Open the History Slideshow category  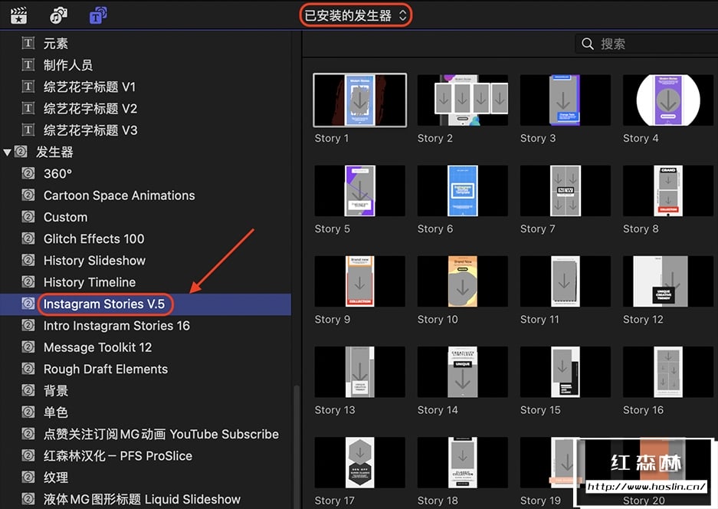click(x=94, y=260)
